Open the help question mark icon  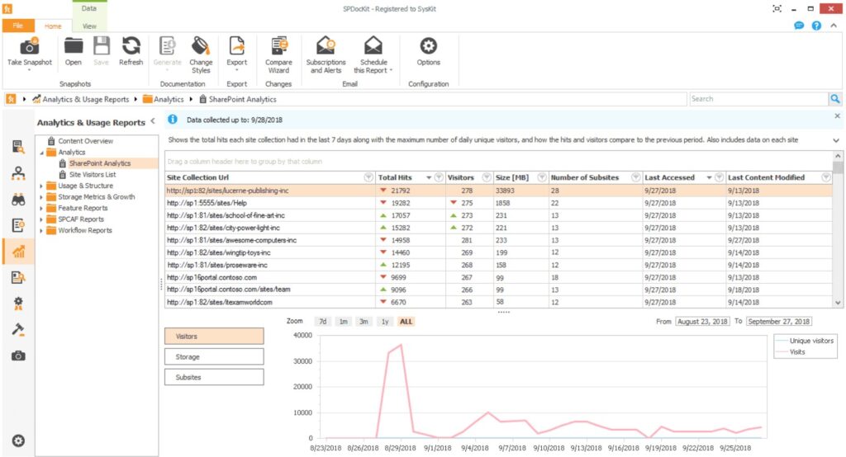tap(816, 26)
